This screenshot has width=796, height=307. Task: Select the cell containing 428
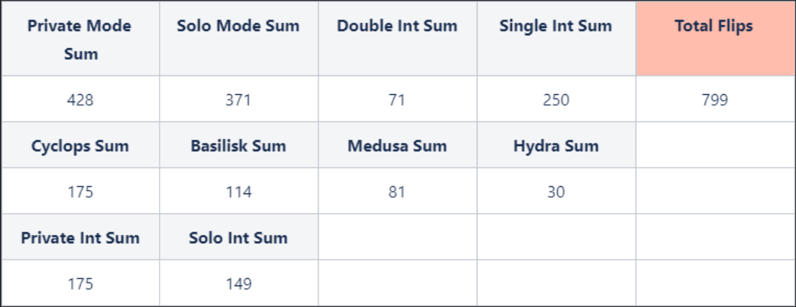tap(80, 100)
